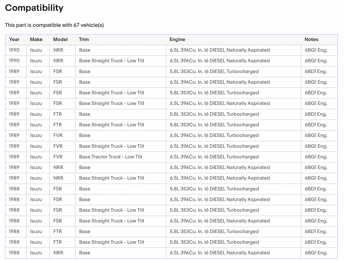This screenshot has height=261, width=345.
Task: Click NRR model cell in the 1988 row
Action: pyautogui.click(x=58, y=253)
